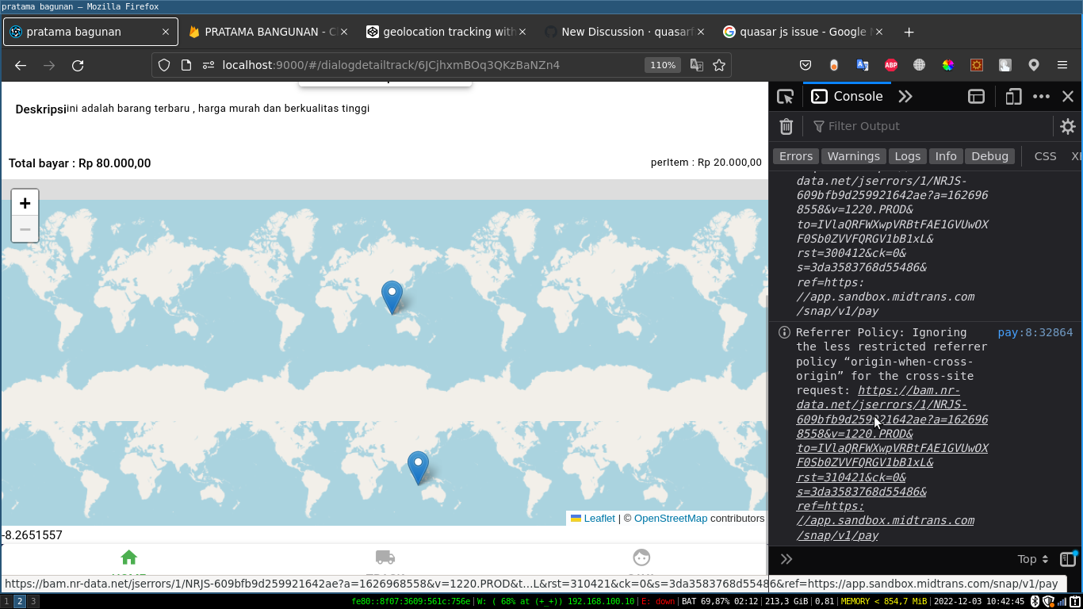Toggle the Debug log level
The height and width of the screenshot is (609, 1083).
pos(989,156)
